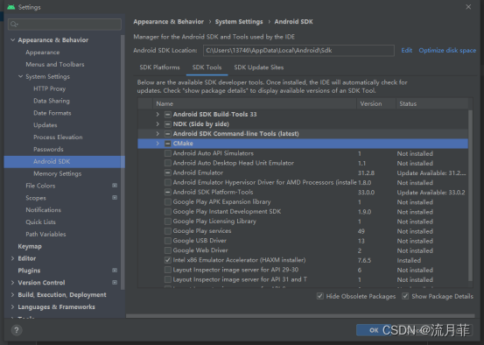Click 'Update Available: 33.0.2' status cell
This screenshot has width=484, height=345.
coord(431,193)
